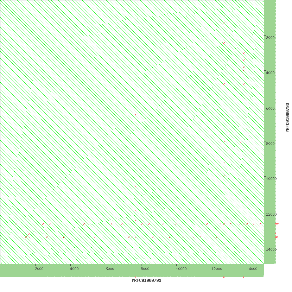Click the 14000 label on the vertical axis

point(271,249)
